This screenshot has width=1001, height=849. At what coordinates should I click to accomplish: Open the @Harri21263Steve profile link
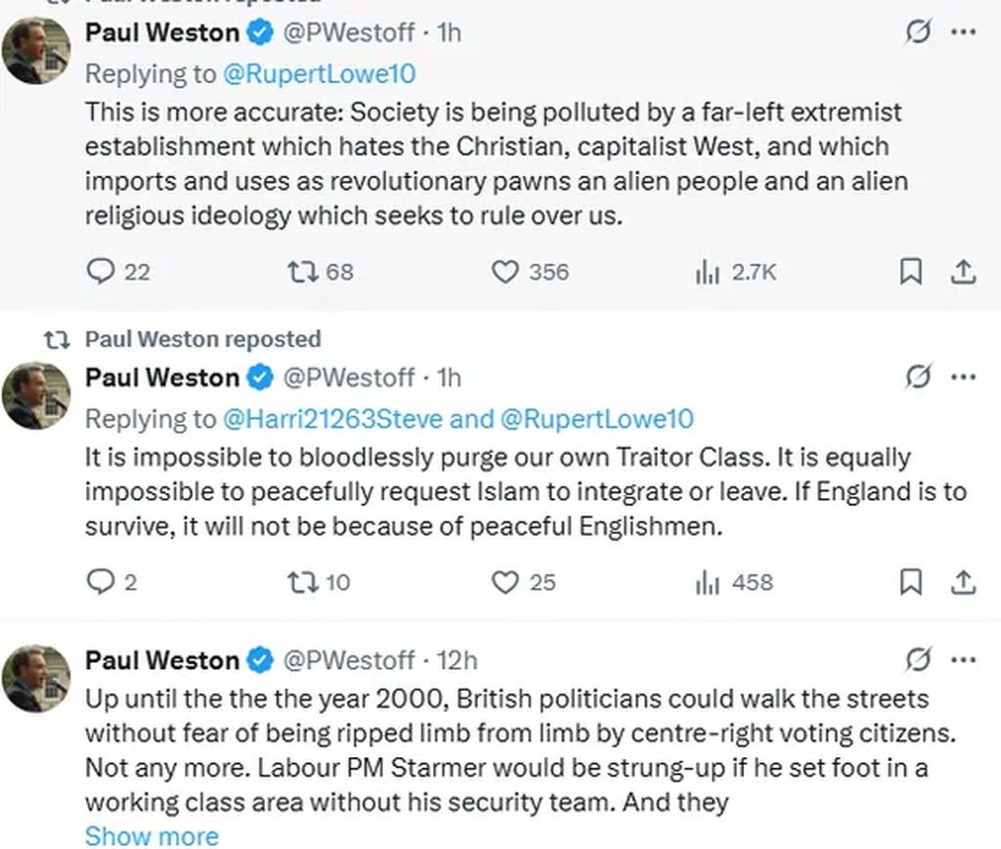pyautogui.click(x=332, y=419)
